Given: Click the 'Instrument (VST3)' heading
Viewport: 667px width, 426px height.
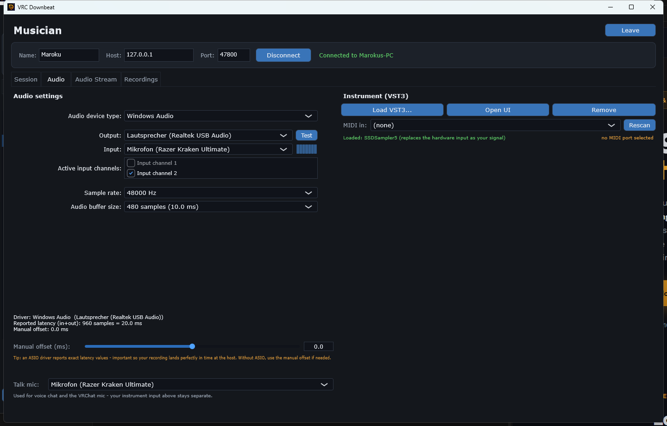Looking at the screenshot, I should (376, 96).
